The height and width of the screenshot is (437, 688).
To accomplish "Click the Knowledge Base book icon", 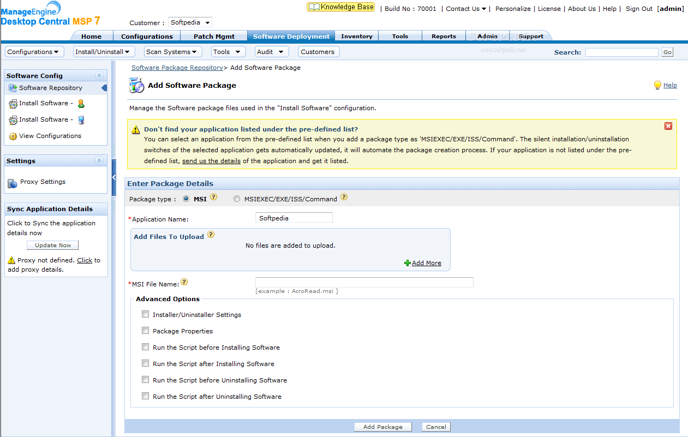I will coord(314,7).
